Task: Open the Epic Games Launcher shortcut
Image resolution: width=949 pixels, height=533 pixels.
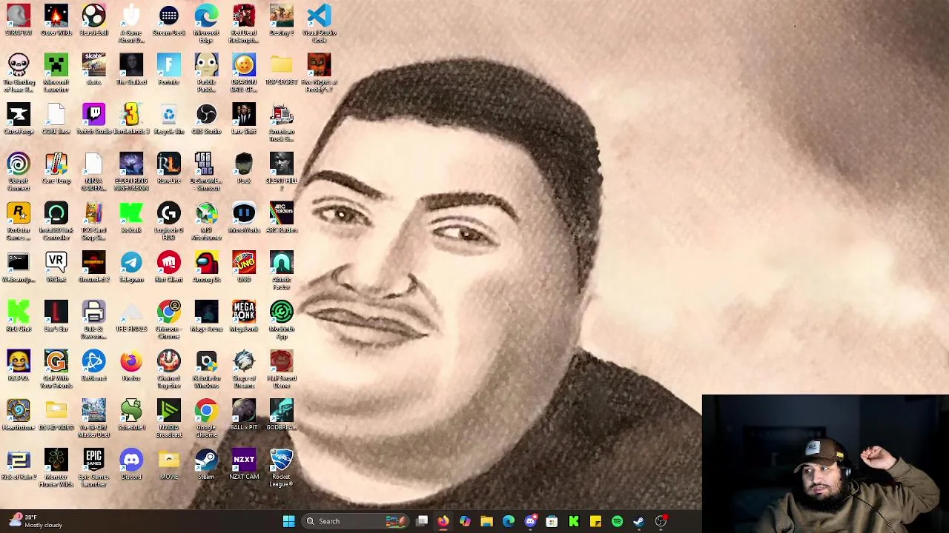Action: pyautogui.click(x=93, y=468)
